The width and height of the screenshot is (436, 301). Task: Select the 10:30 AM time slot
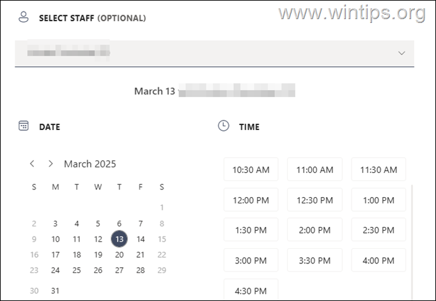[251, 170]
